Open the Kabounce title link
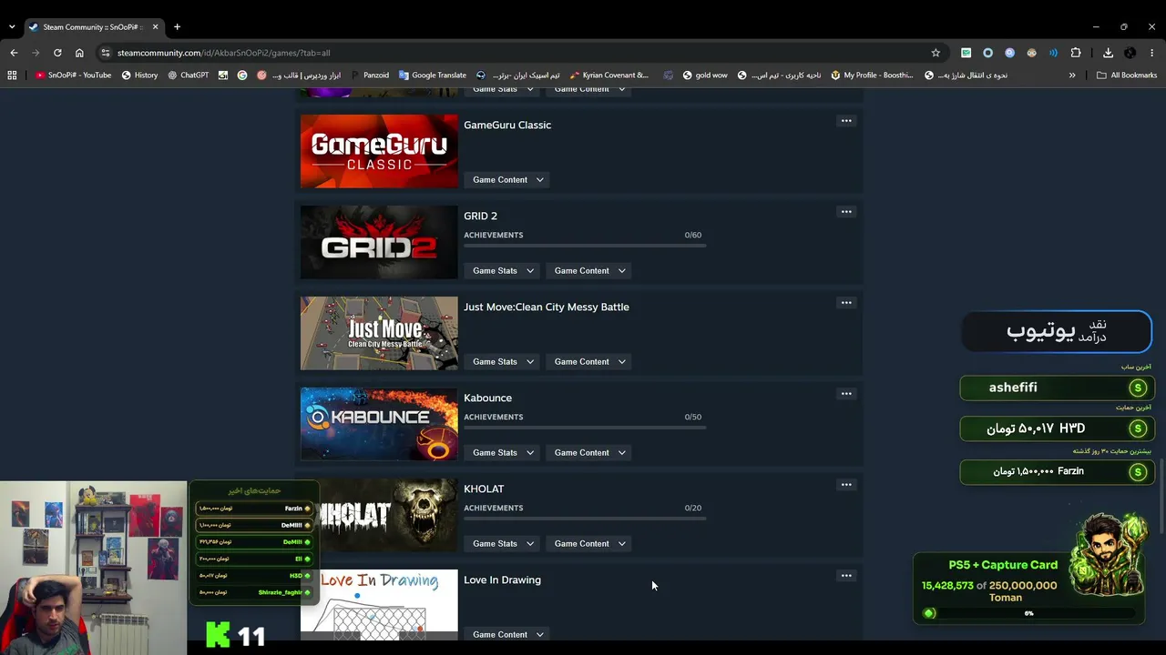 pos(487,398)
